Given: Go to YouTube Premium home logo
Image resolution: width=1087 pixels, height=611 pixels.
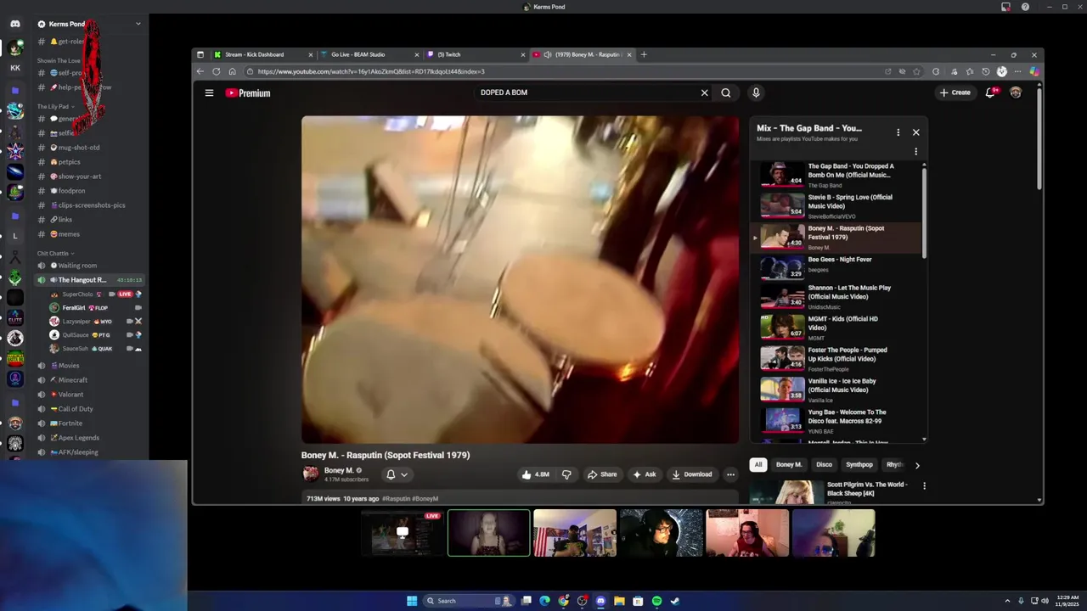Looking at the screenshot, I should coord(248,93).
